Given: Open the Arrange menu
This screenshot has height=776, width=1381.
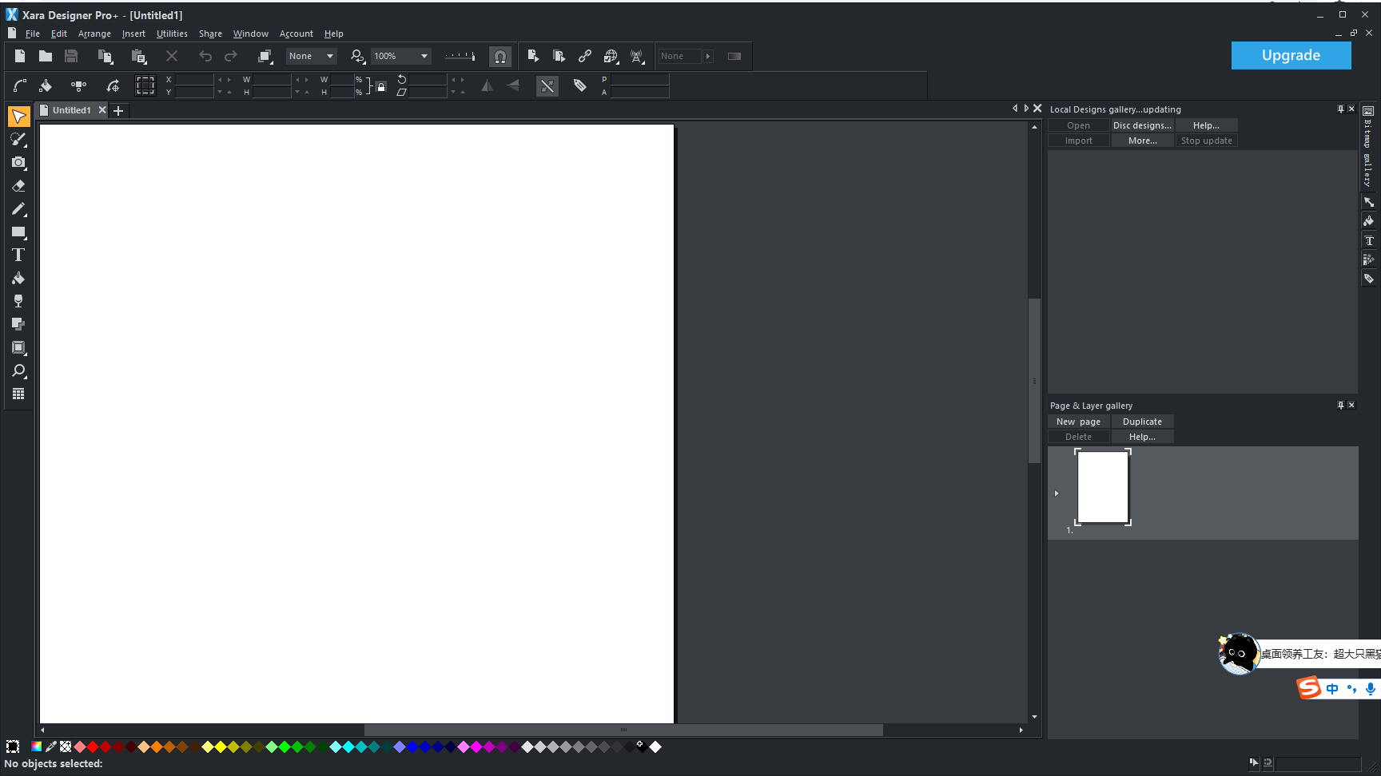Looking at the screenshot, I should [94, 34].
